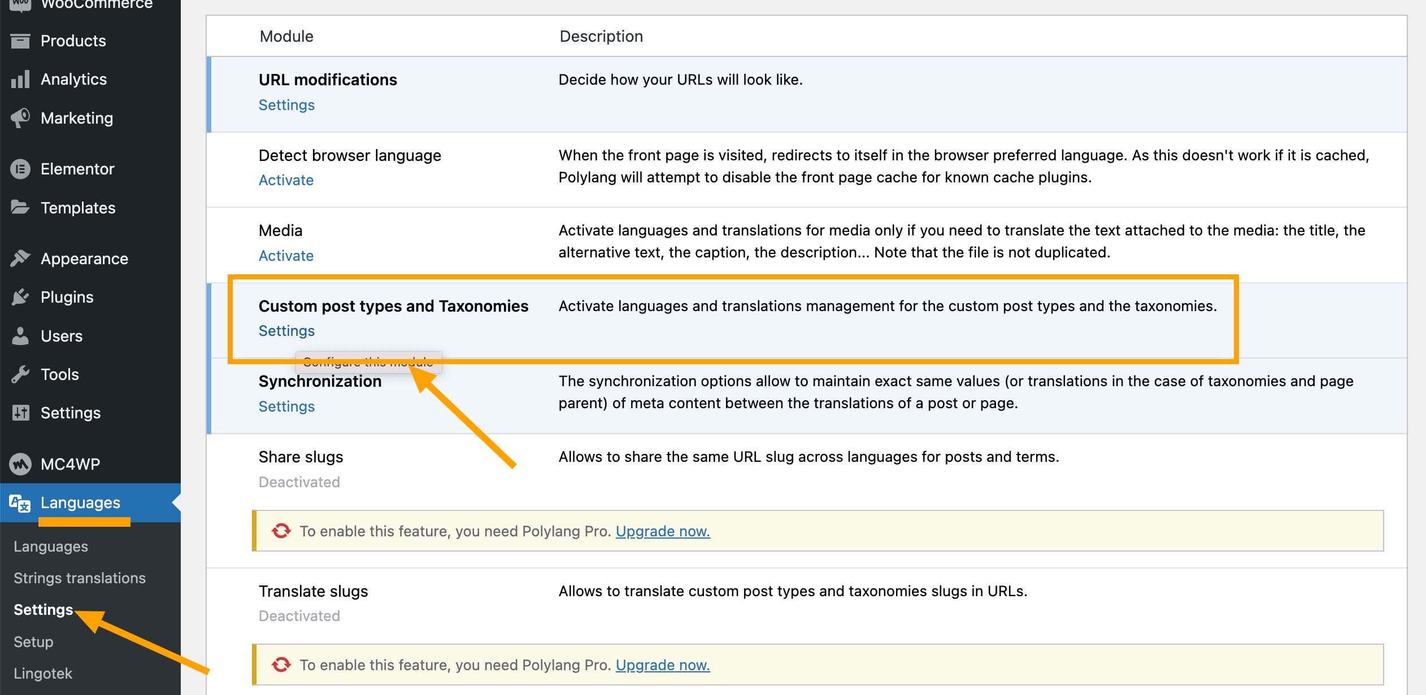Activate the Media module

coord(286,255)
